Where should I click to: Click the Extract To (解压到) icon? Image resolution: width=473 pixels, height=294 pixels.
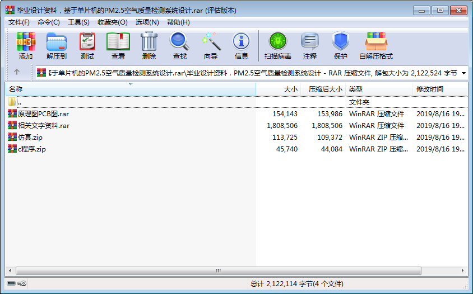tap(57, 41)
